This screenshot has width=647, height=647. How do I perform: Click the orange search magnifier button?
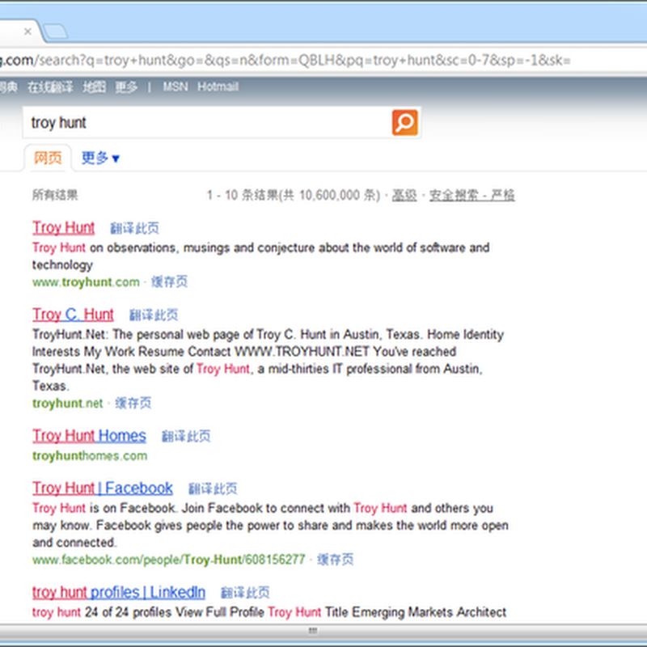pyautogui.click(x=404, y=123)
